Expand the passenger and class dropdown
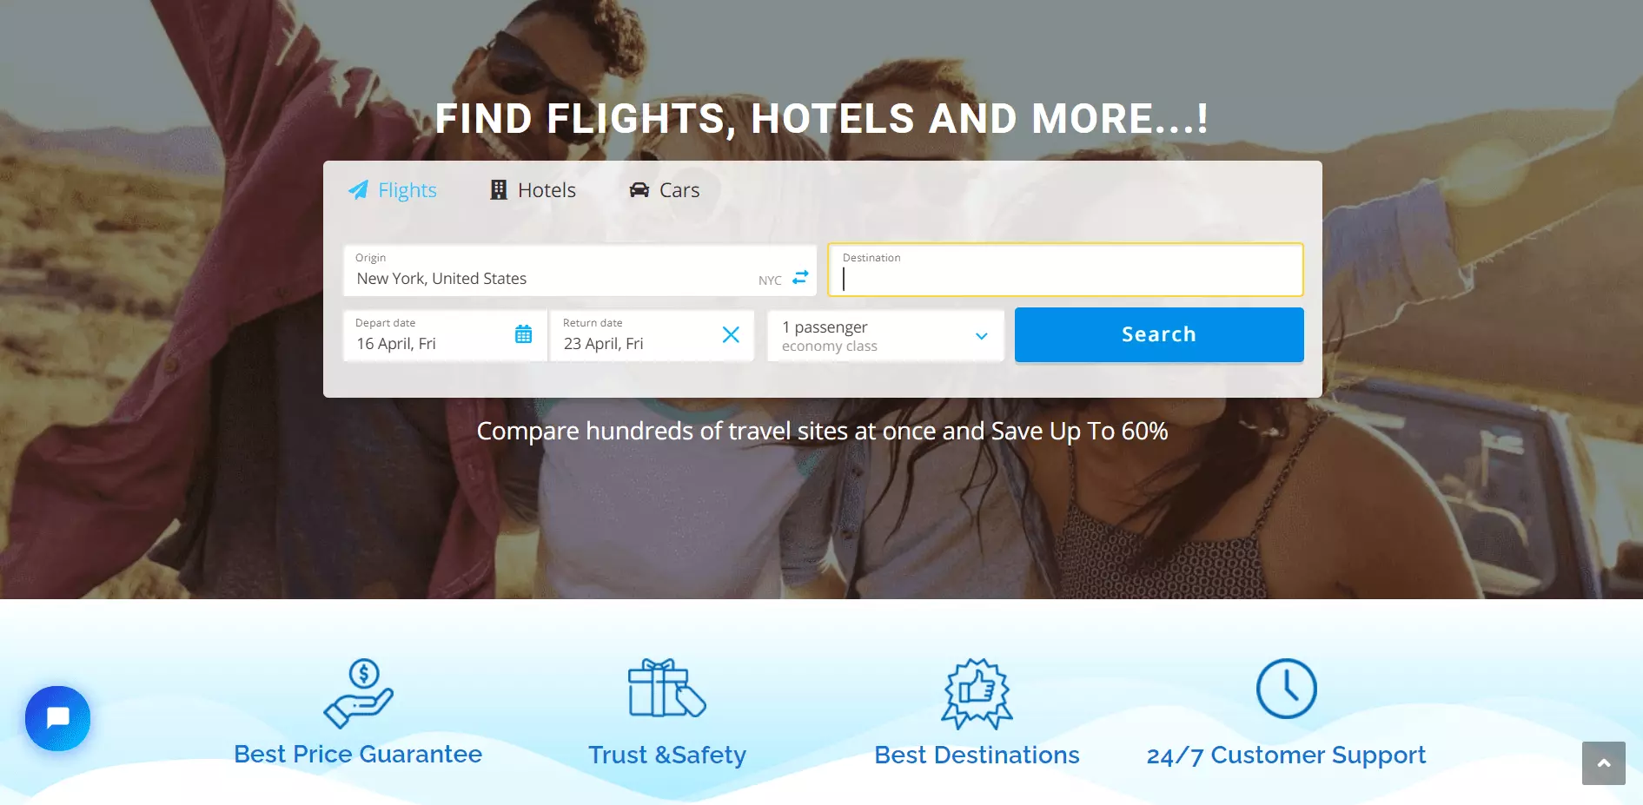The image size is (1643, 805). pyautogui.click(x=885, y=336)
